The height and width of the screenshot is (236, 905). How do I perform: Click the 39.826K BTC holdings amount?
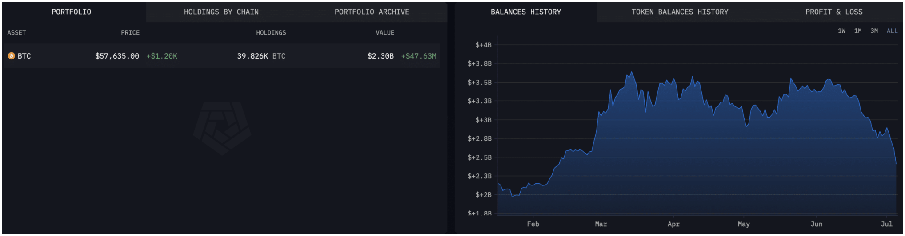pos(261,56)
